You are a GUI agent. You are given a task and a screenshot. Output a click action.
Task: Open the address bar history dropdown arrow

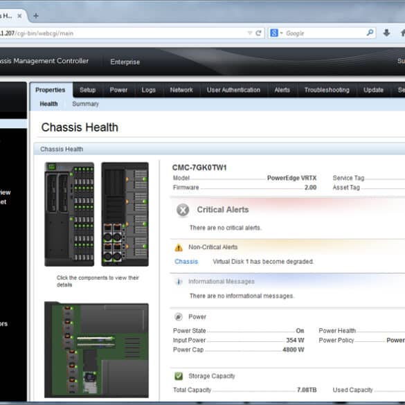250,33
